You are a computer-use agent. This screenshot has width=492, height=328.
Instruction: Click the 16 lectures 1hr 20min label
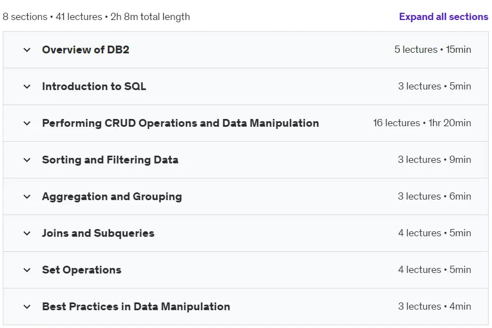tap(422, 123)
